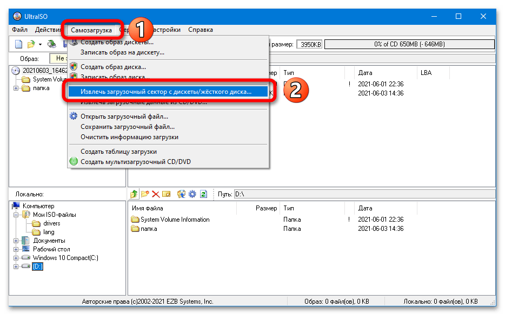Choose Открыть загрузочный файл menu entry

point(168,117)
